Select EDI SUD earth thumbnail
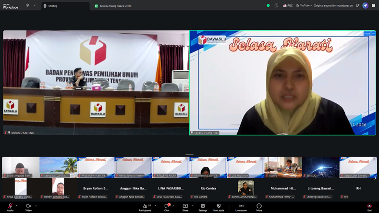 tap(321, 167)
